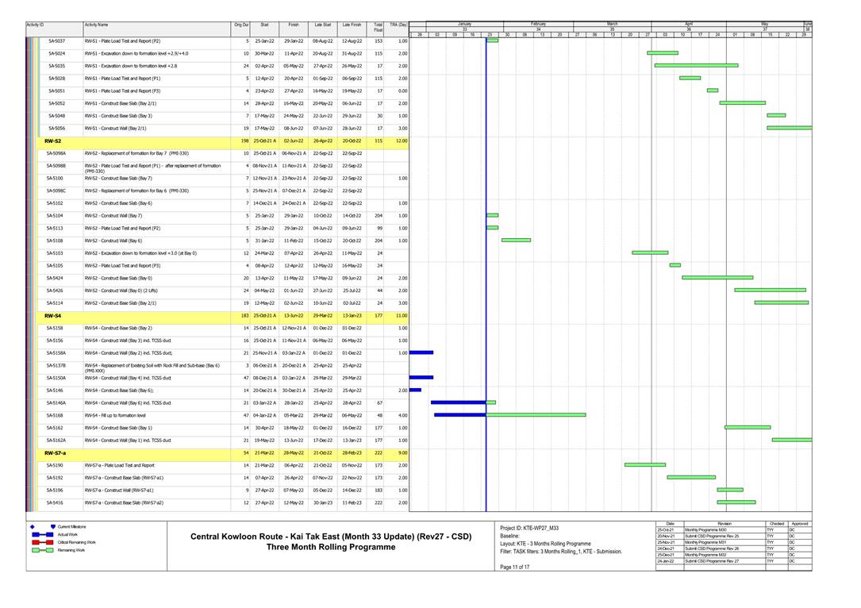Viewport: 861px width, 608px height.
Task: Click the Total Float column header
Action: (379, 26)
